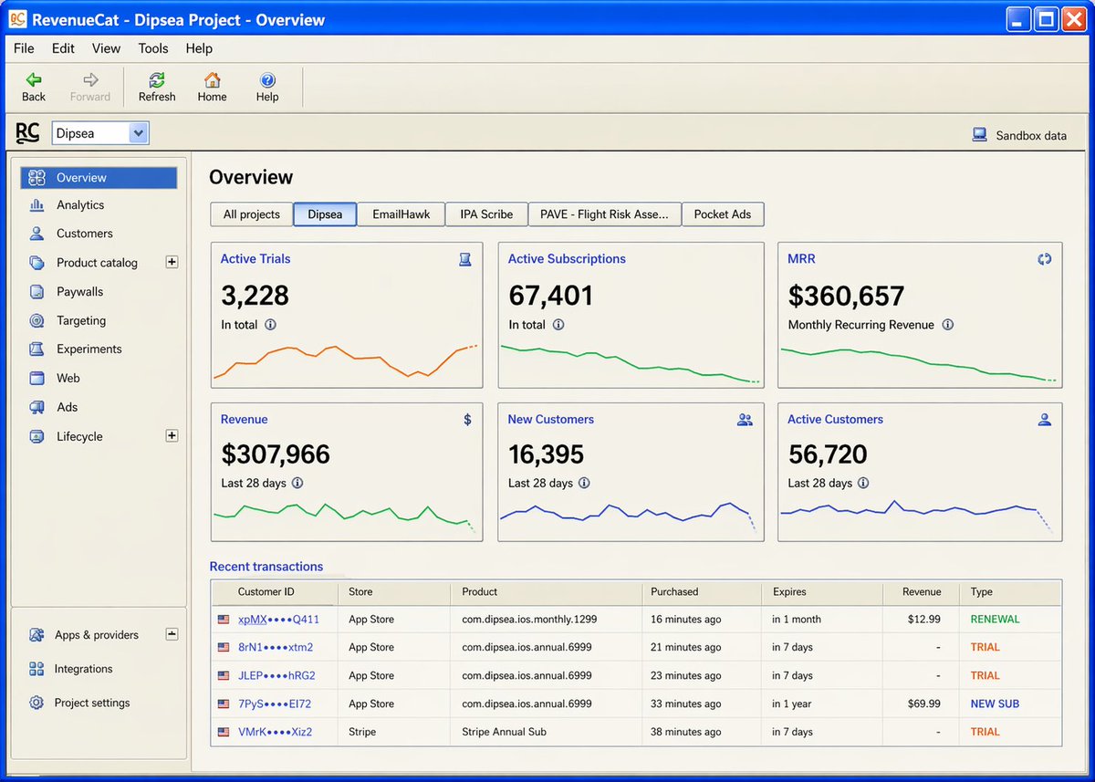
Task: Click the NEW SUB type label
Action: [996, 704]
